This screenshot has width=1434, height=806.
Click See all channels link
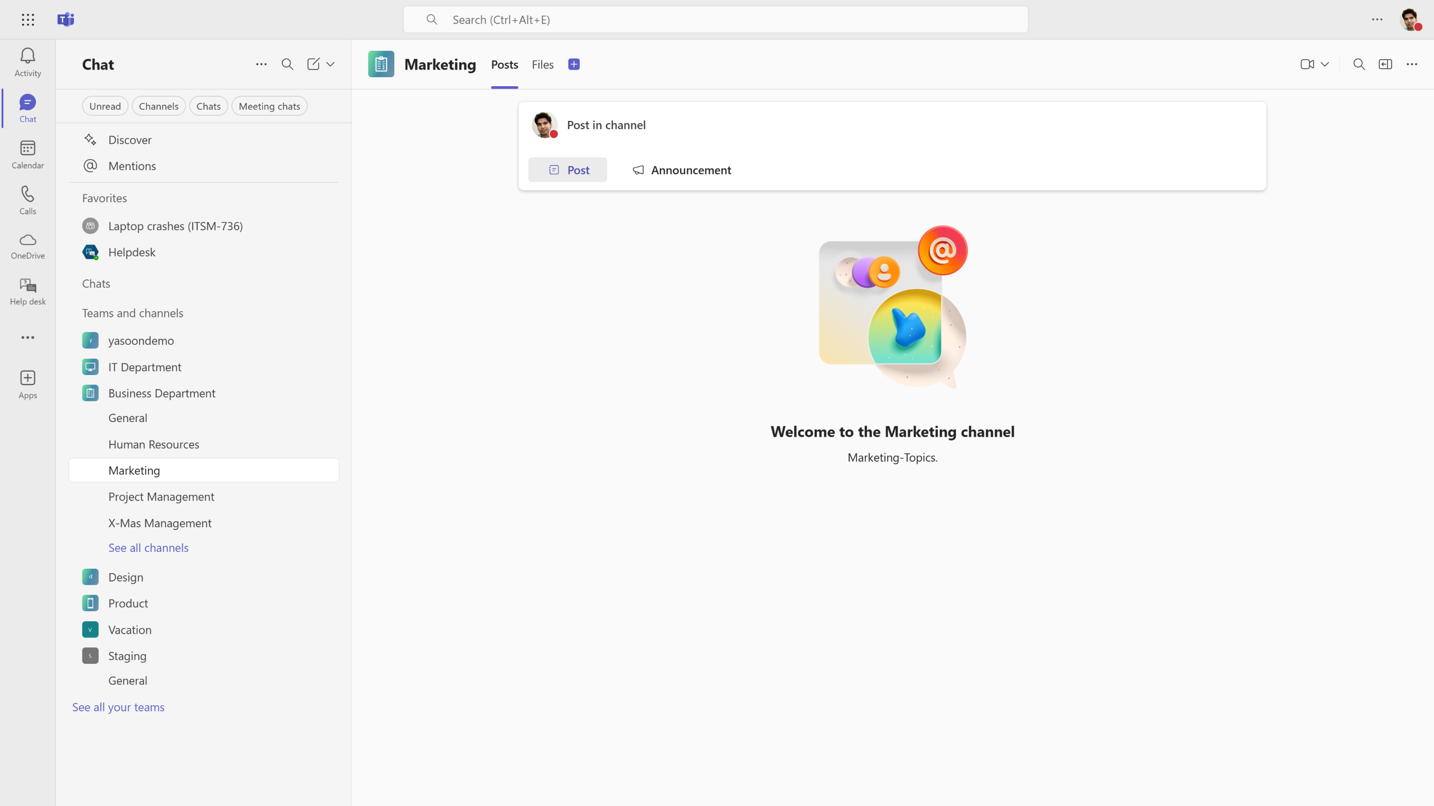point(148,548)
